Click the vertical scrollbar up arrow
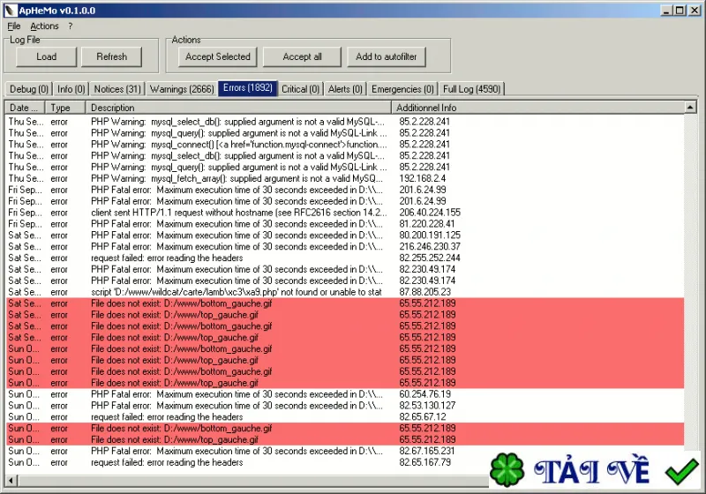The height and width of the screenshot is (494, 706). click(690, 107)
